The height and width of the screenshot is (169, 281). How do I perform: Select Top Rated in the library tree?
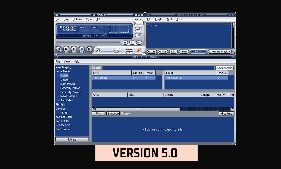[67, 100]
